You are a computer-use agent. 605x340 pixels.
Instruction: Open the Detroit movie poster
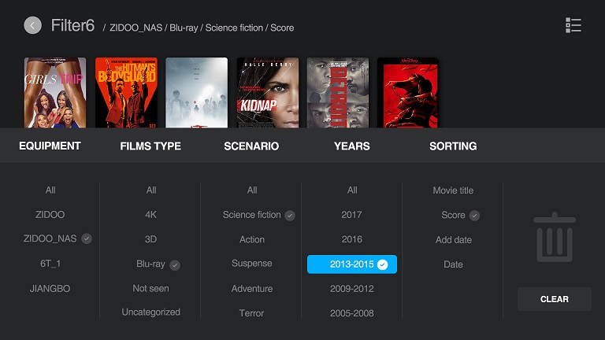point(338,93)
